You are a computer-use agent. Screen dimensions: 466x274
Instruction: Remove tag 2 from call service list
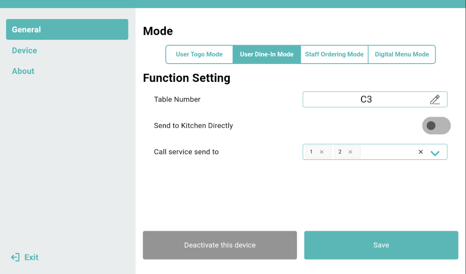[350, 152]
